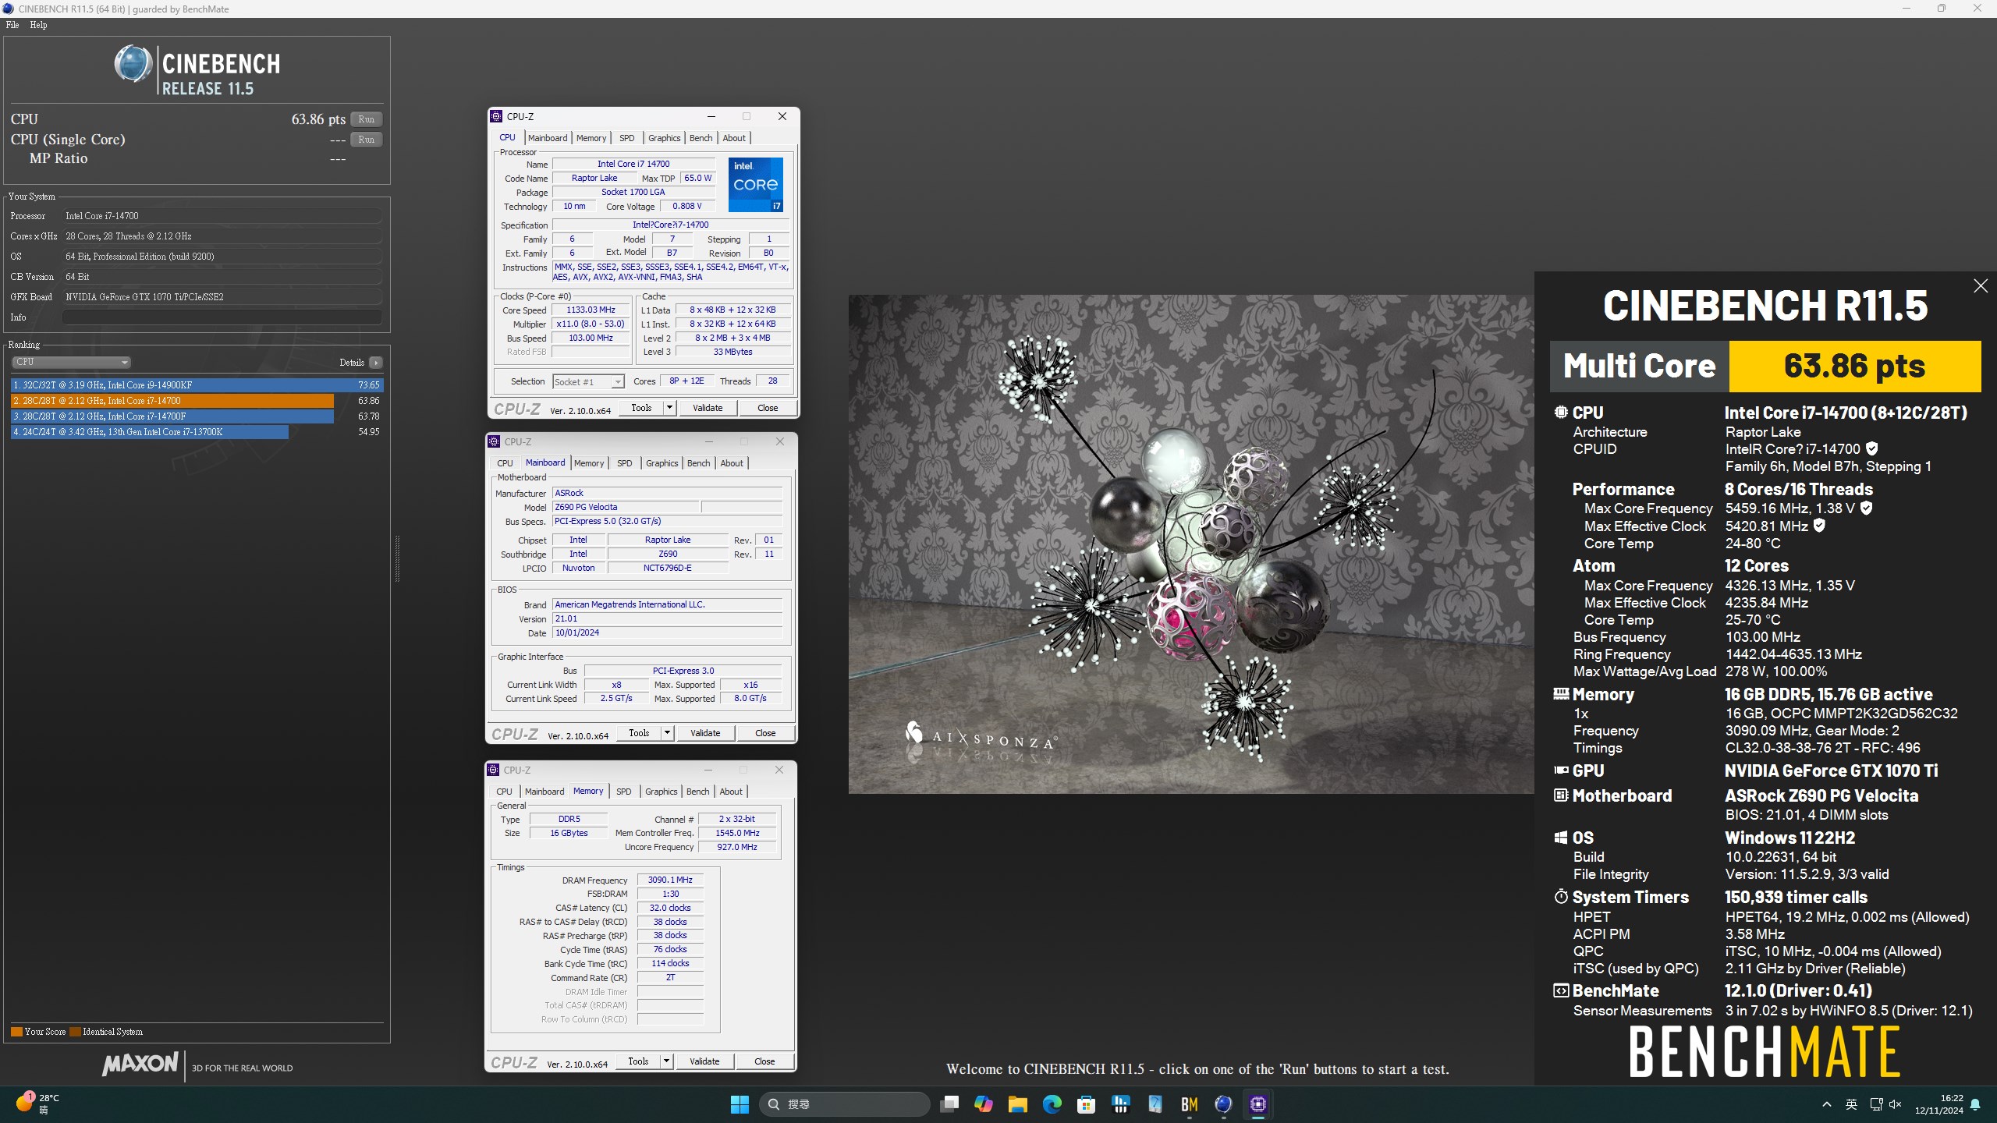Screen dimensions: 1997x1123
Task: Open the Ranking CPU dropdown
Action: click(x=71, y=362)
